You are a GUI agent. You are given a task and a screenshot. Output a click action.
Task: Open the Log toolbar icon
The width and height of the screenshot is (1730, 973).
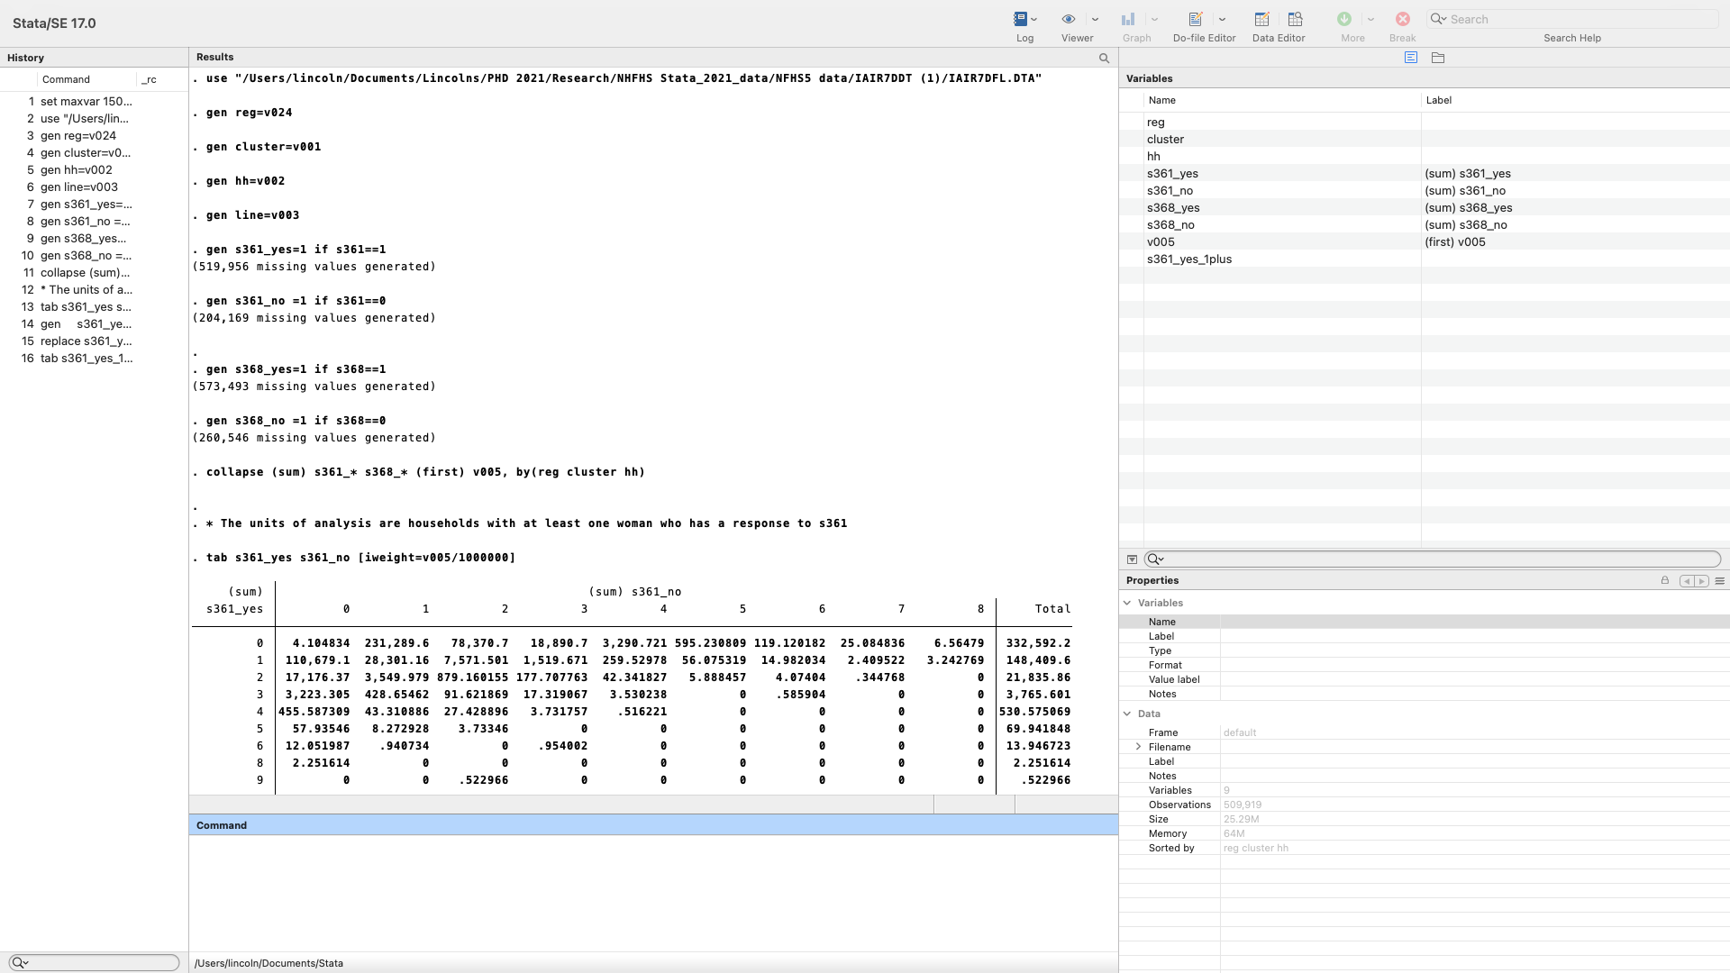[x=1020, y=19]
